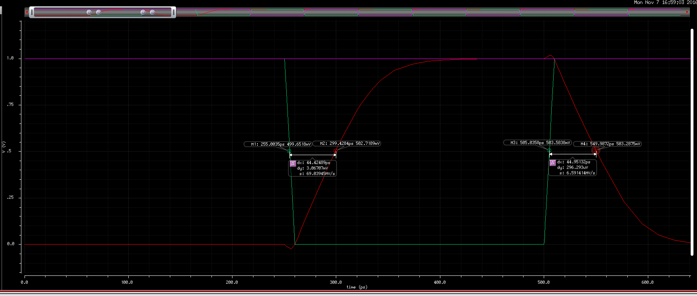The width and height of the screenshot is (697, 296).
Task: Select the M4 label showing 549.9872ps
Action: click(607, 144)
